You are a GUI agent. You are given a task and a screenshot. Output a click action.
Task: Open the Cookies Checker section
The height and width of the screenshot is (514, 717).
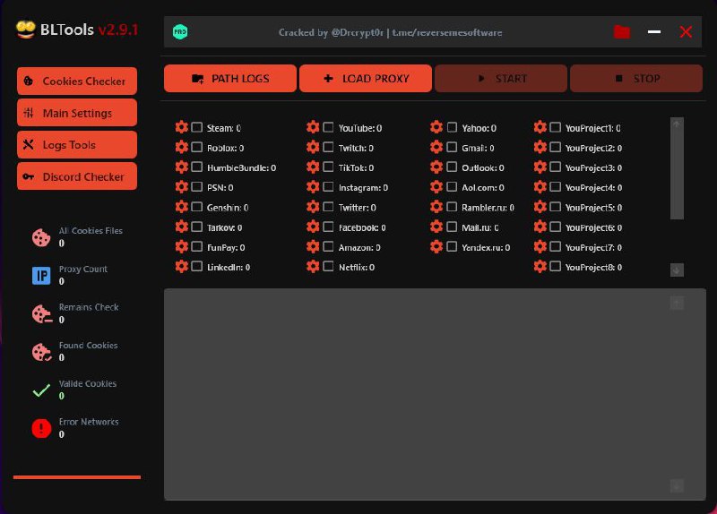77,81
